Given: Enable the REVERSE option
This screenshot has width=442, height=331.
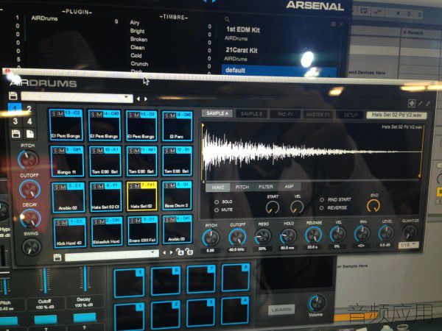Looking at the screenshot, I should click(322, 208).
